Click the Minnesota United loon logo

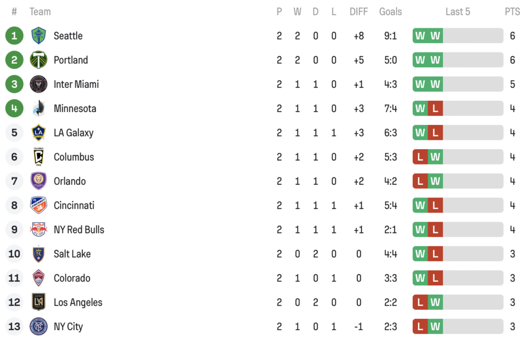point(38,108)
